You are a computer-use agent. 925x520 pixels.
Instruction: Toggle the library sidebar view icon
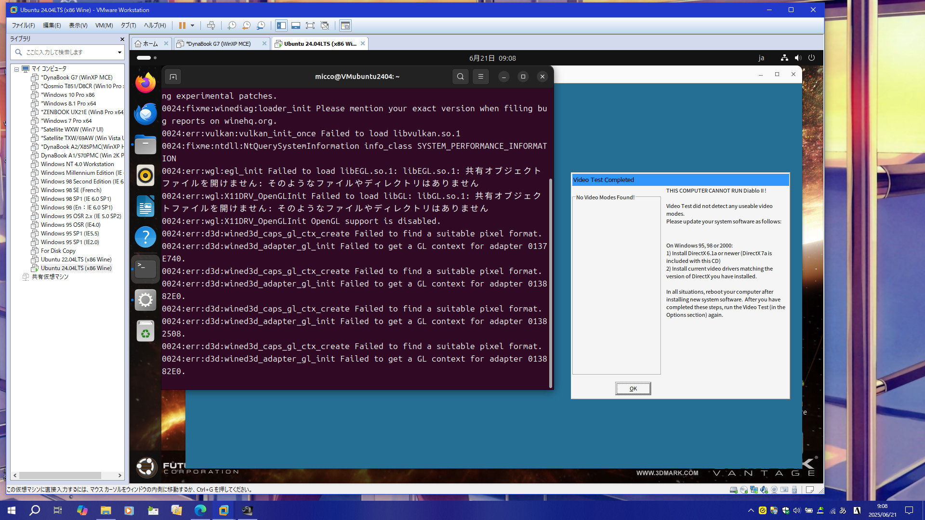[x=281, y=26]
